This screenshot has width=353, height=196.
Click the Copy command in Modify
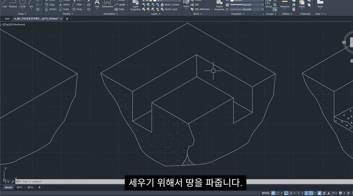[50, 4]
